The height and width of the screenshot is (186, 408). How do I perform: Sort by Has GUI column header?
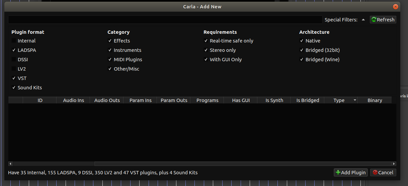pos(241,100)
